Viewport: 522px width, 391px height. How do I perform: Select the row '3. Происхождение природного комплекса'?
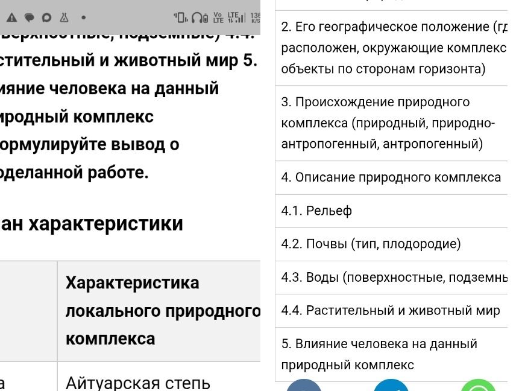(x=391, y=123)
